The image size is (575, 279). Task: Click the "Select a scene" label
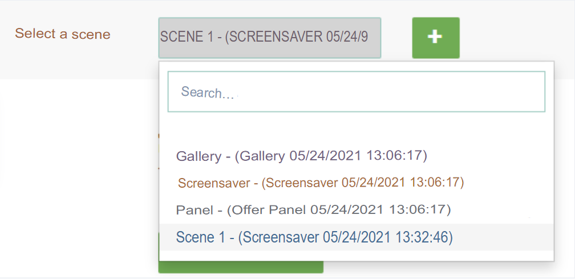[63, 34]
